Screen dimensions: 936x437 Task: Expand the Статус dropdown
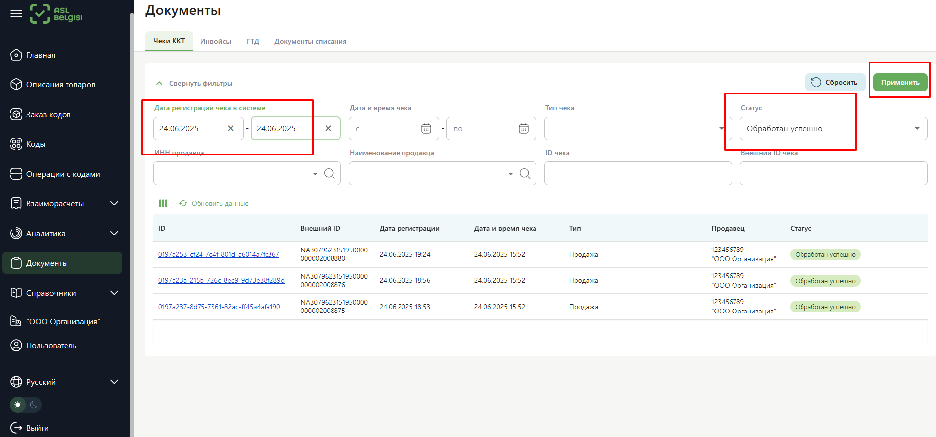tap(917, 129)
